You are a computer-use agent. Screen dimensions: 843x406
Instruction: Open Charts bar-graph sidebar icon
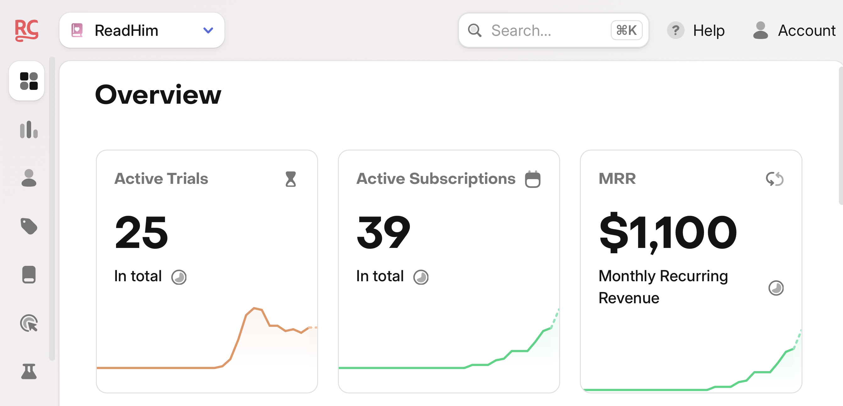tap(29, 129)
